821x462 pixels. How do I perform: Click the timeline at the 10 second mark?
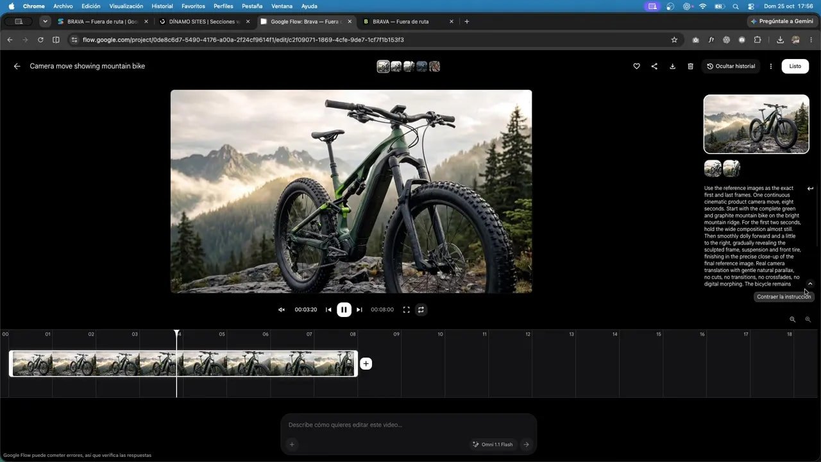tap(440, 334)
